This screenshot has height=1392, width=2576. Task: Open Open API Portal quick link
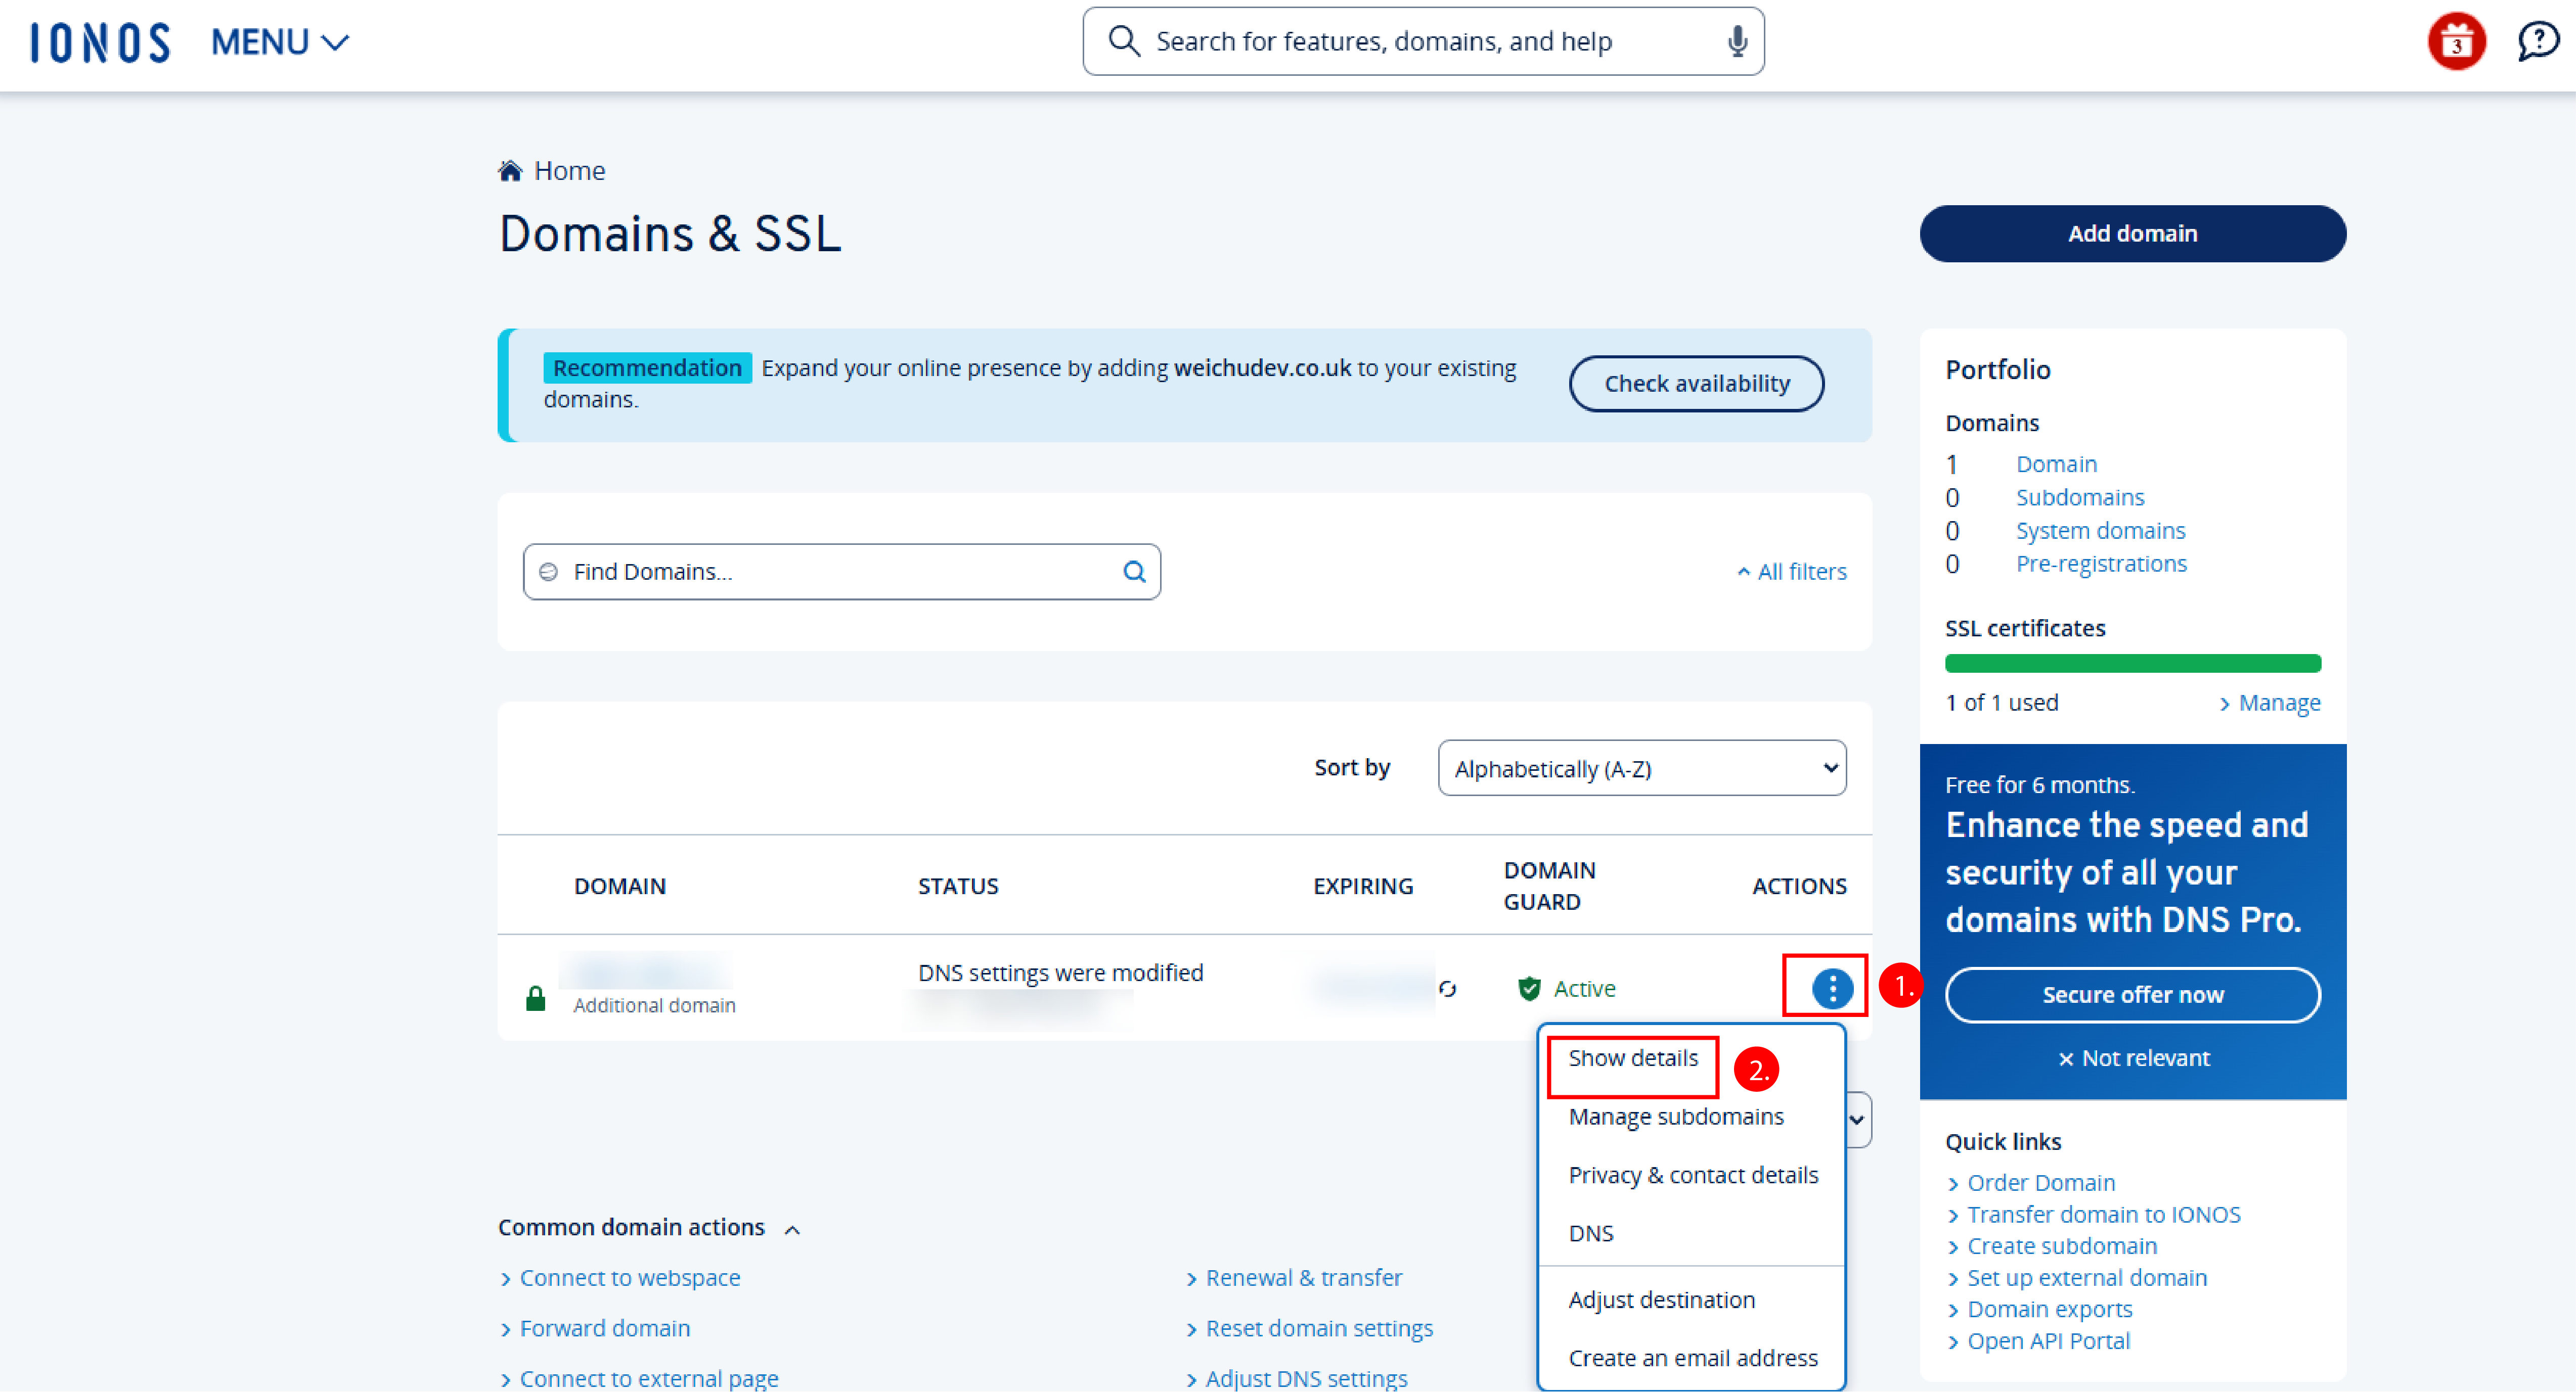coord(2048,1341)
